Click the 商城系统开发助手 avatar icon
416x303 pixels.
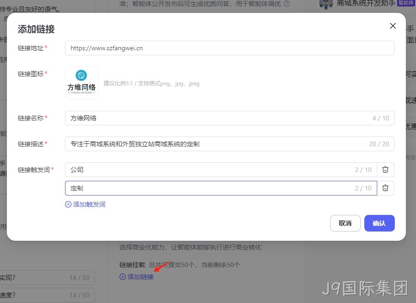pyautogui.click(x=326, y=4)
